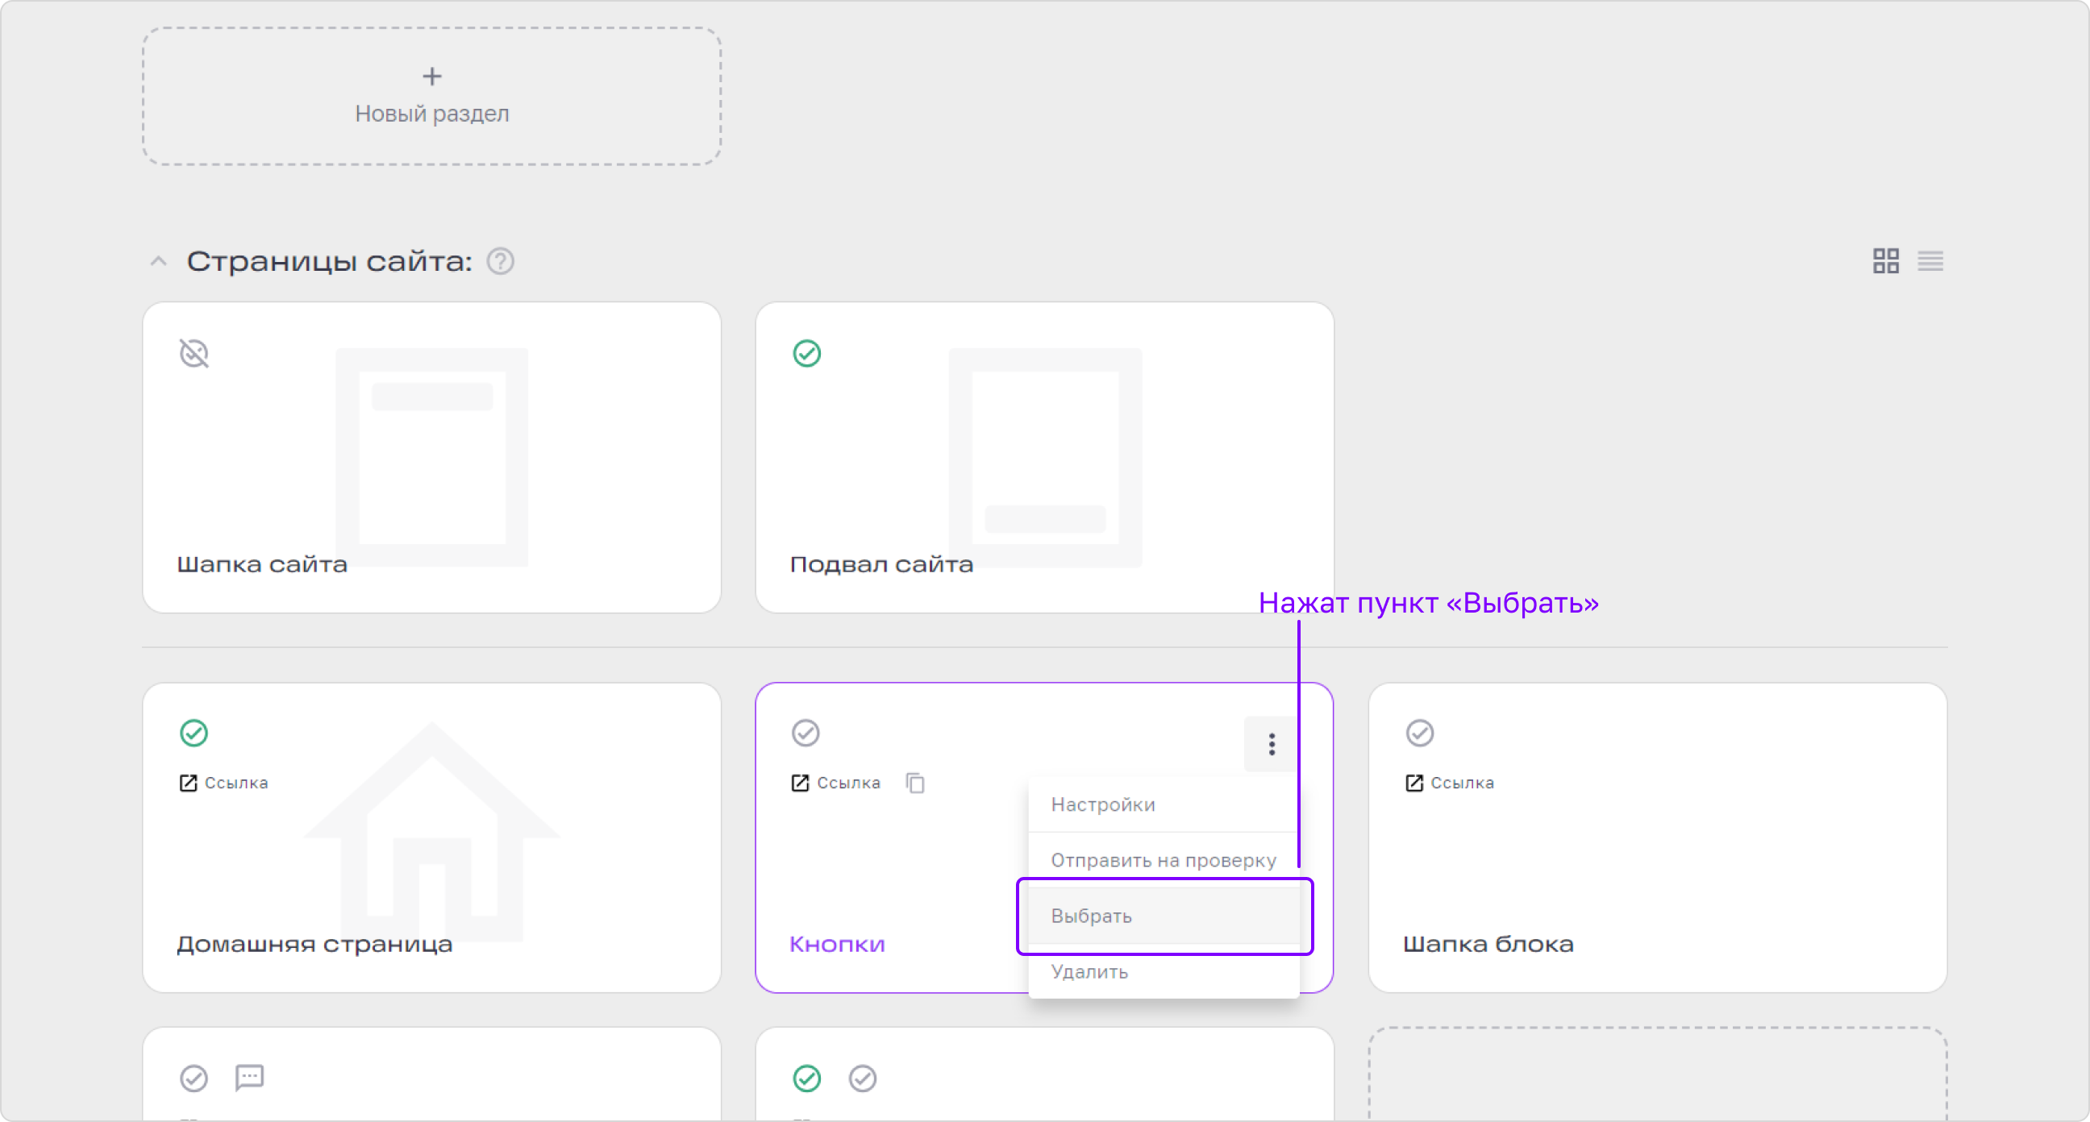The width and height of the screenshot is (2090, 1122).
Task: Click gray check next to the comment icon
Action: click(x=194, y=1078)
